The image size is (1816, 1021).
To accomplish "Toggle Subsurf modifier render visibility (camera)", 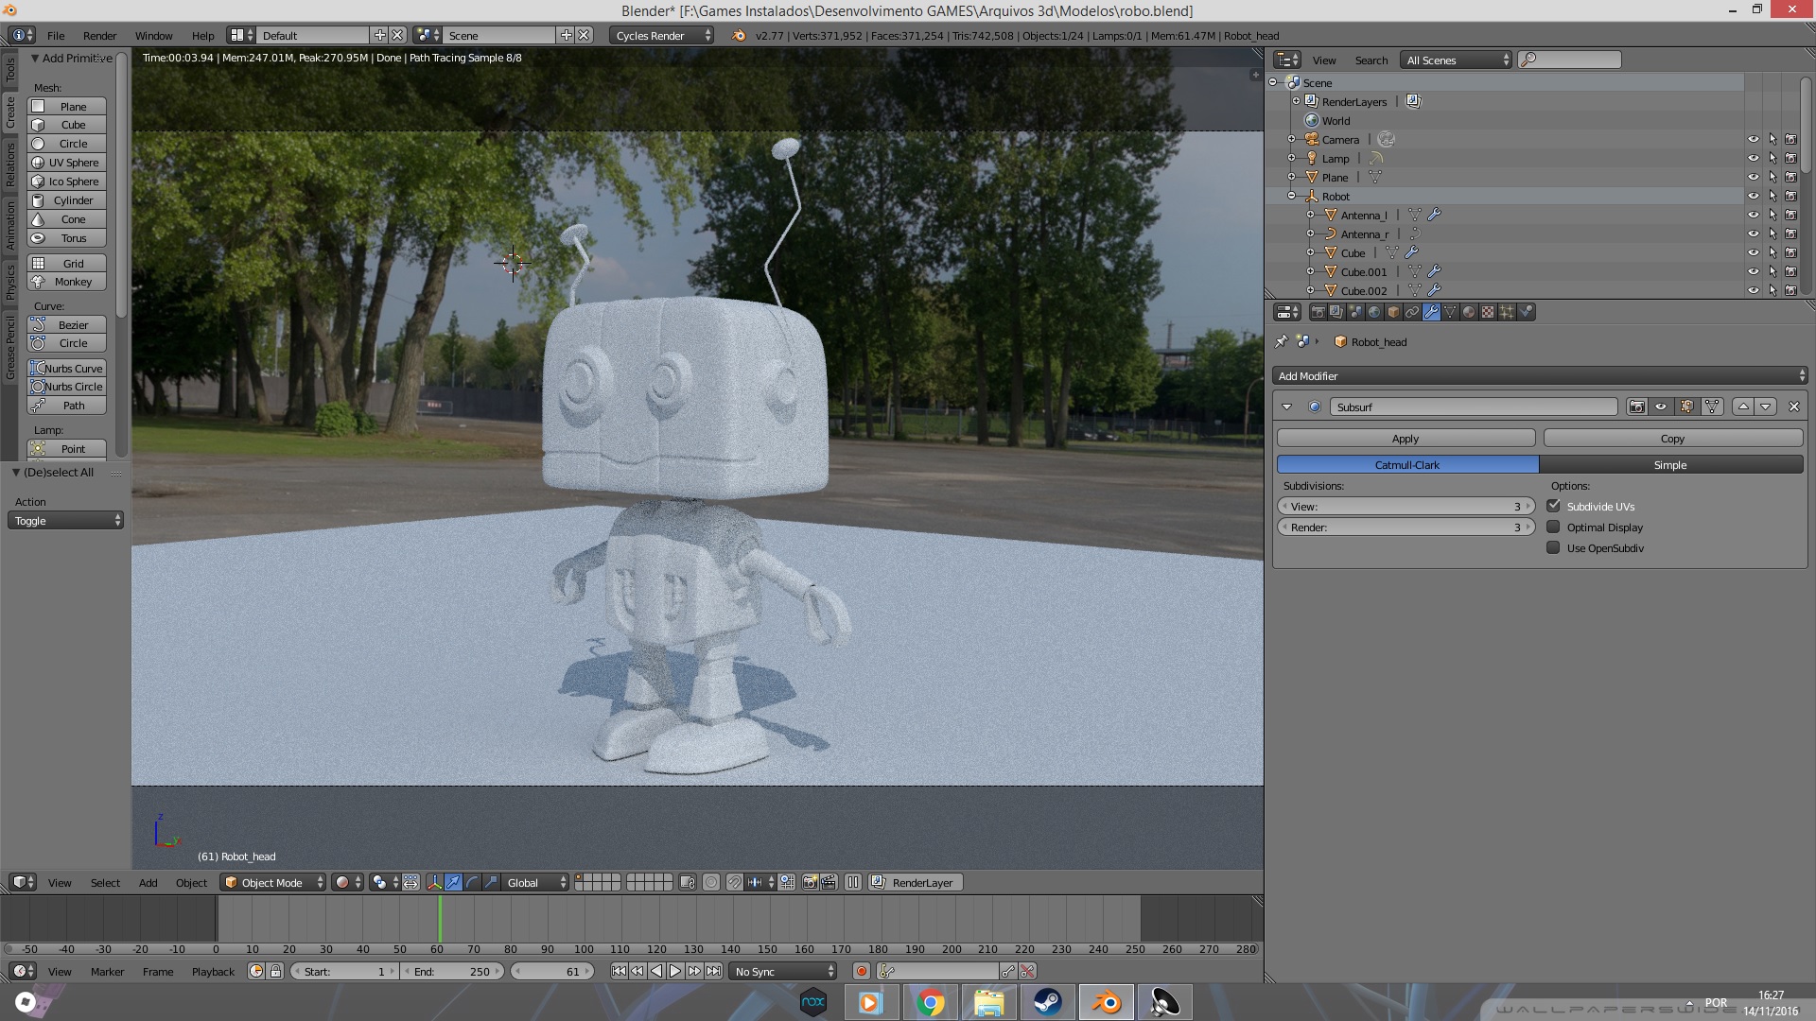I will click(x=1636, y=407).
